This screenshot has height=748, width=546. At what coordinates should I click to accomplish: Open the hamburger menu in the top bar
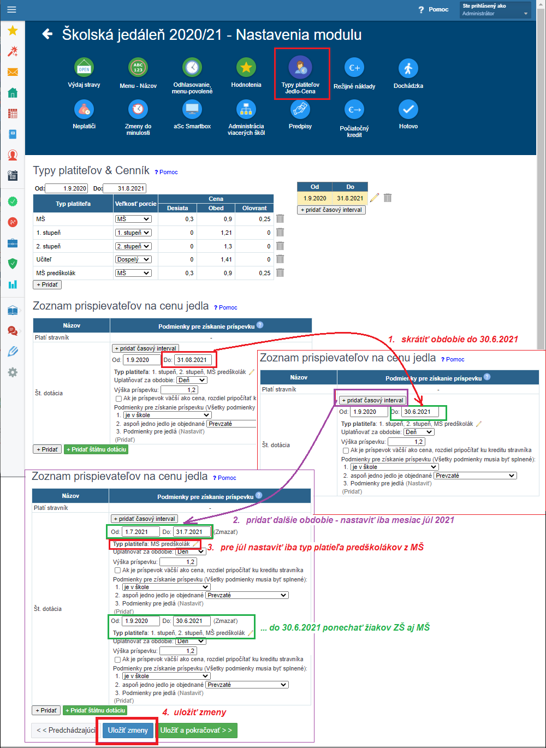point(11,10)
